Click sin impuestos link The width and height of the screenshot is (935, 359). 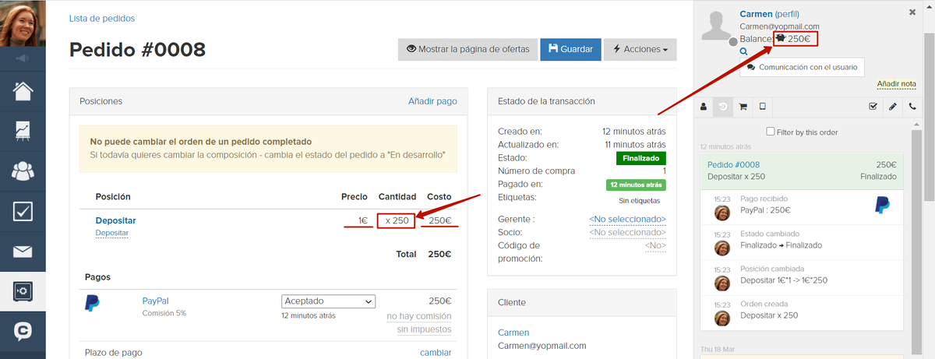(x=424, y=329)
